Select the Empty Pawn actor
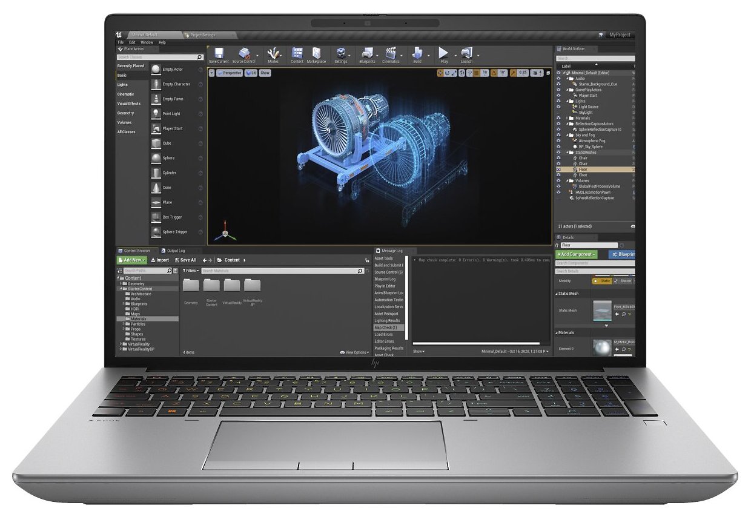Viewport: 751px width, 517px height. tap(176, 99)
